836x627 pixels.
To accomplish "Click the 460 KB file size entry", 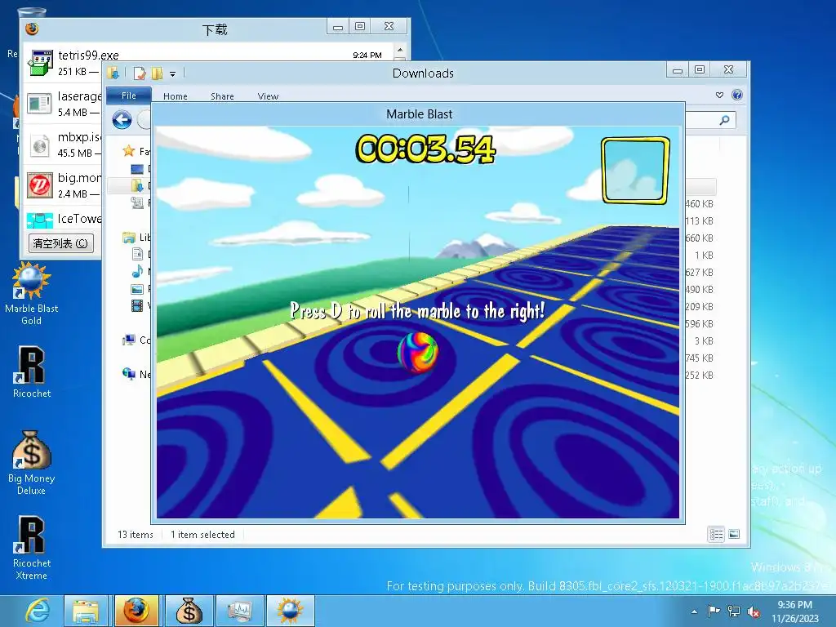I will tap(699, 203).
